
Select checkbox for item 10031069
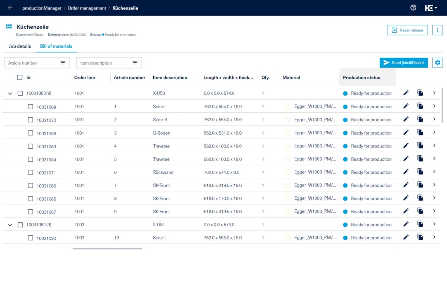[30, 107]
